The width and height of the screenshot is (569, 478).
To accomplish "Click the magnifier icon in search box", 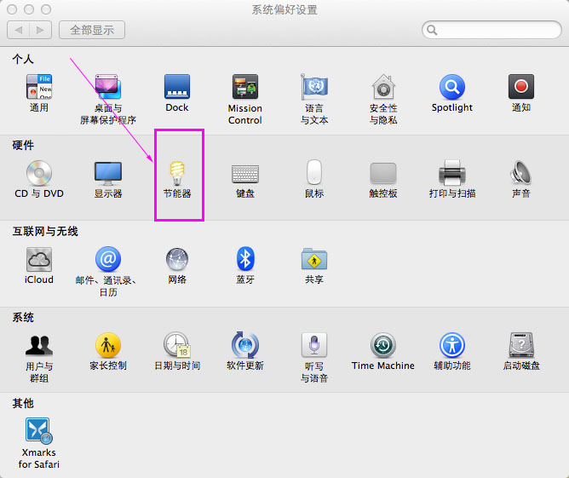I will 432,30.
